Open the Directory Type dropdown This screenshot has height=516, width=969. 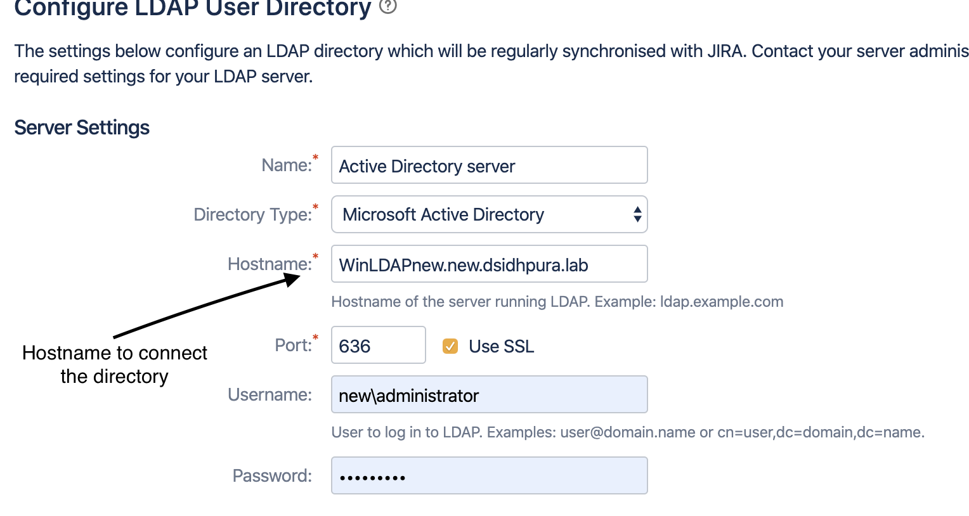489,214
